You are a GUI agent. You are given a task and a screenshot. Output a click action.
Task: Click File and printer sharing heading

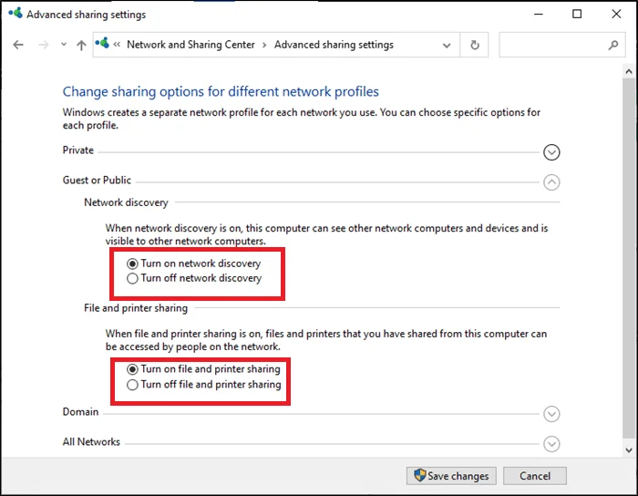[x=136, y=308]
